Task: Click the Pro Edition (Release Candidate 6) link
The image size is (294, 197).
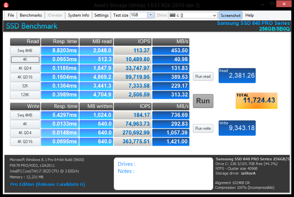Action: pos(48,184)
